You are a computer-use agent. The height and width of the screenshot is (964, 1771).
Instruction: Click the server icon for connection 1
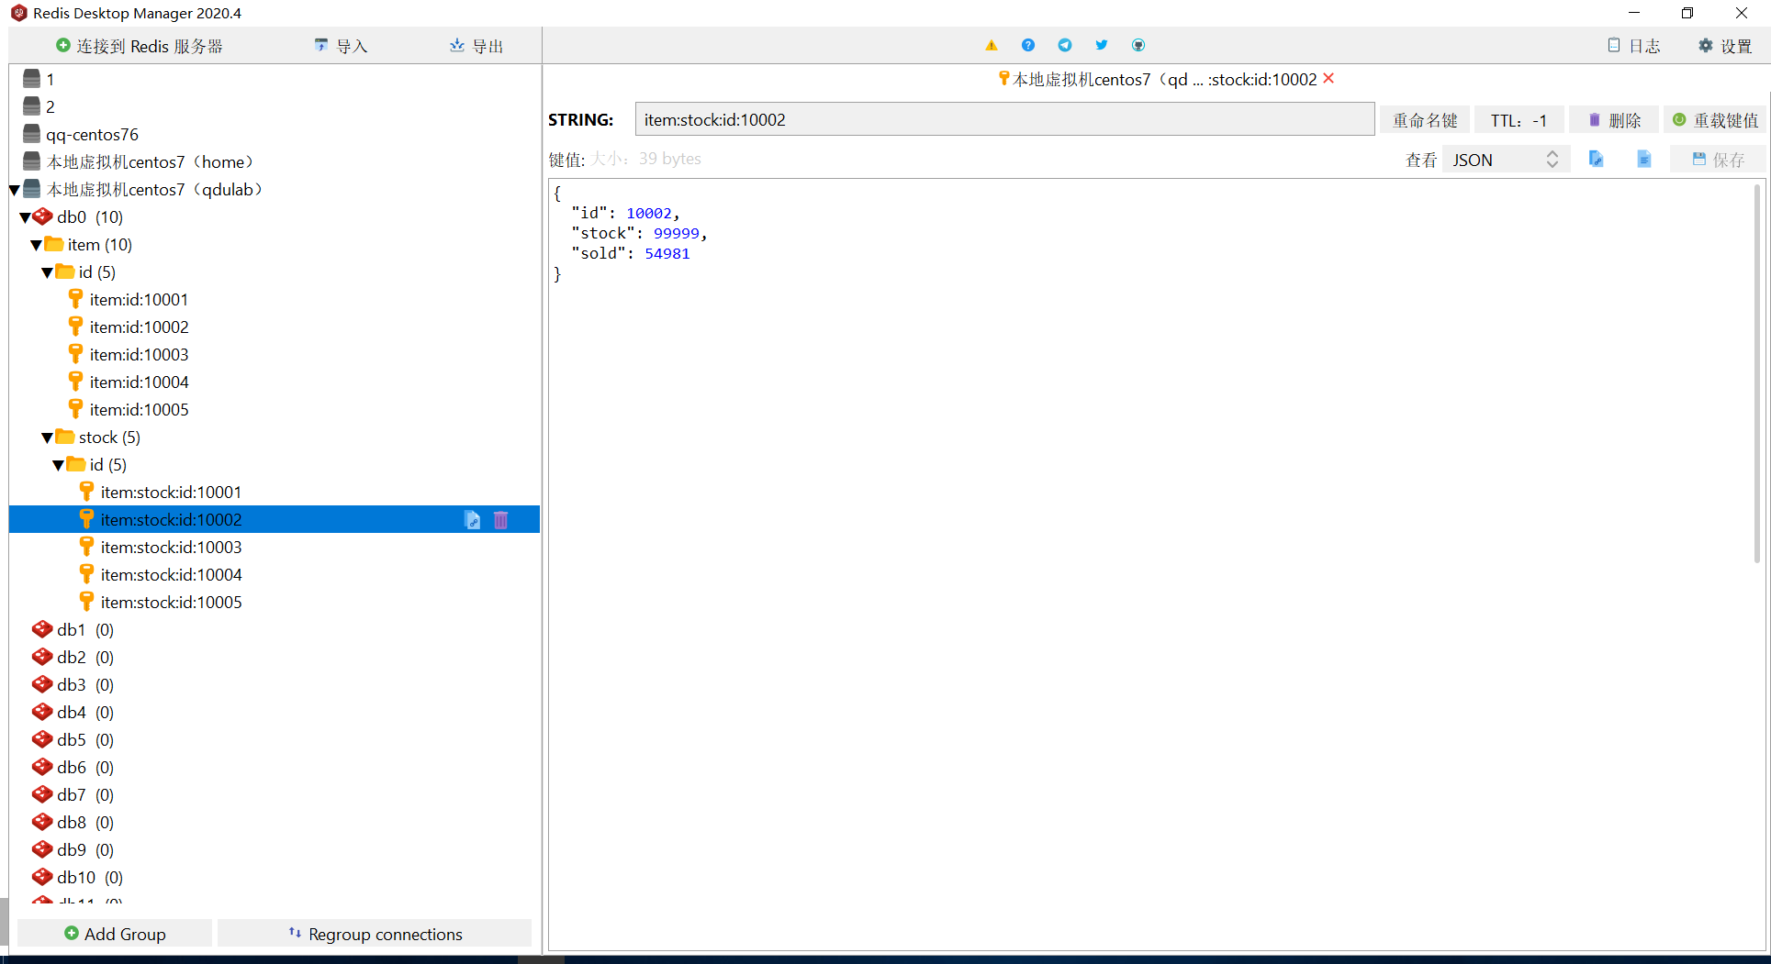tap(32, 79)
